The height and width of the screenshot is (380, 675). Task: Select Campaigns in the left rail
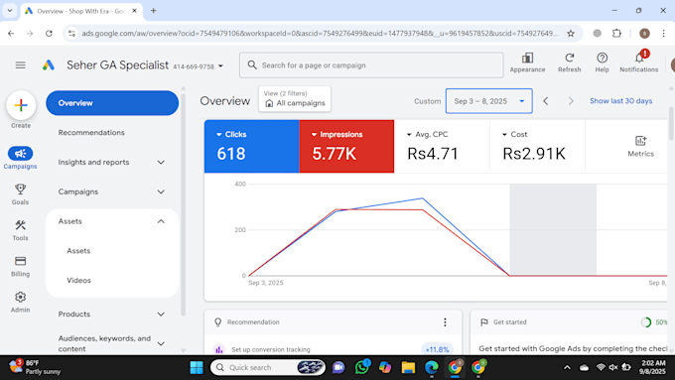pos(20,158)
